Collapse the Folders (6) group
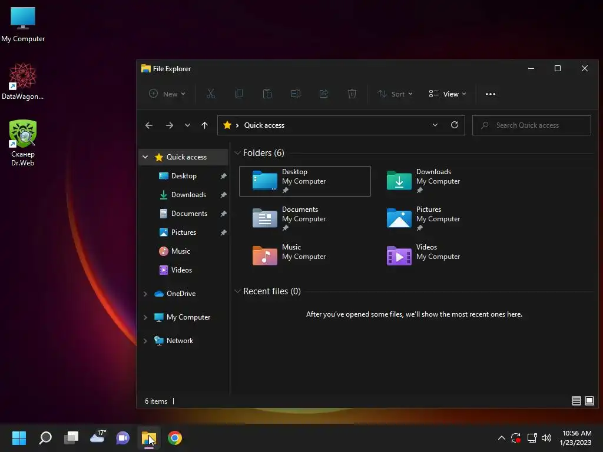This screenshot has height=452, width=603. coord(237,153)
